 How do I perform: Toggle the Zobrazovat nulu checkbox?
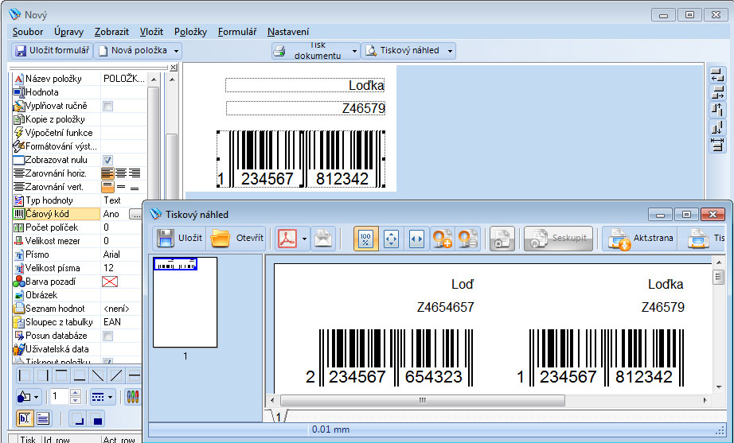107,160
